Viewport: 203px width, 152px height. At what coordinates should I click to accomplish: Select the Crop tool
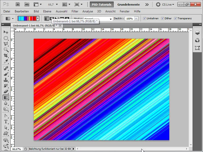pos(6,55)
